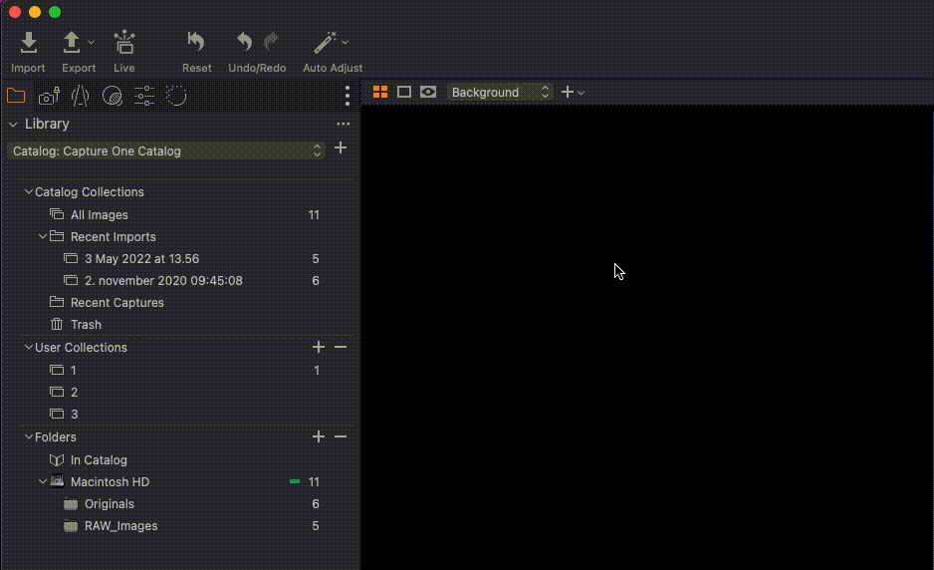Screen dimensions: 934x570
Task: Open the Background layer dropdown
Action: point(499,92)
